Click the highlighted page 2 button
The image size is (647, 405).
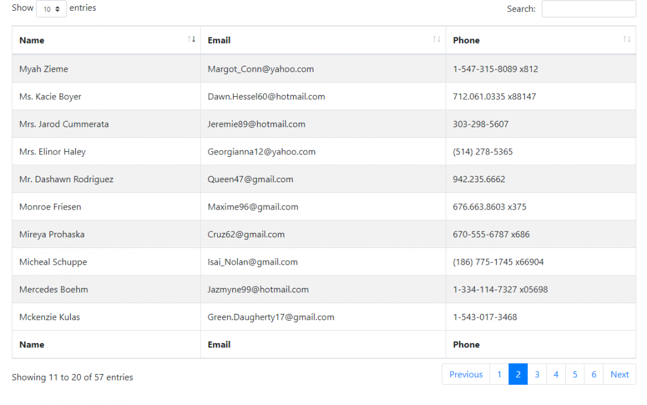(x=518, y=374)
